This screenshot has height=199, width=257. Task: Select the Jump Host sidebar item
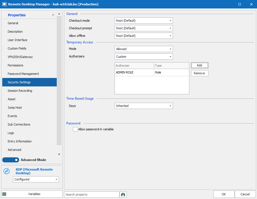(15, 108)
